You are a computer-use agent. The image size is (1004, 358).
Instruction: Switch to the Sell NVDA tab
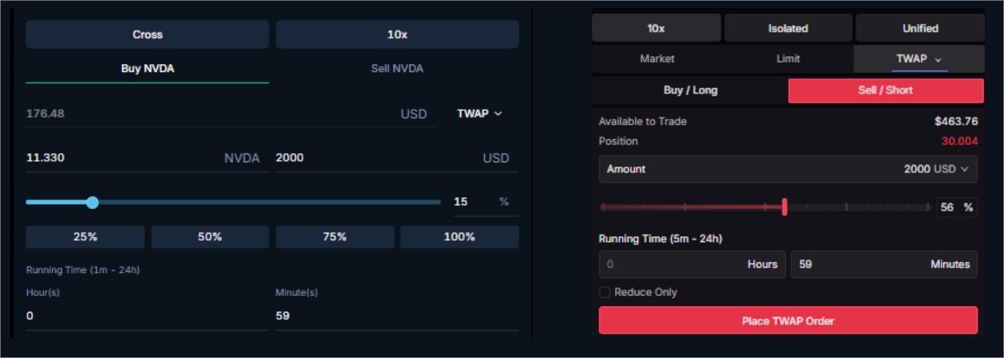(397, 69)
